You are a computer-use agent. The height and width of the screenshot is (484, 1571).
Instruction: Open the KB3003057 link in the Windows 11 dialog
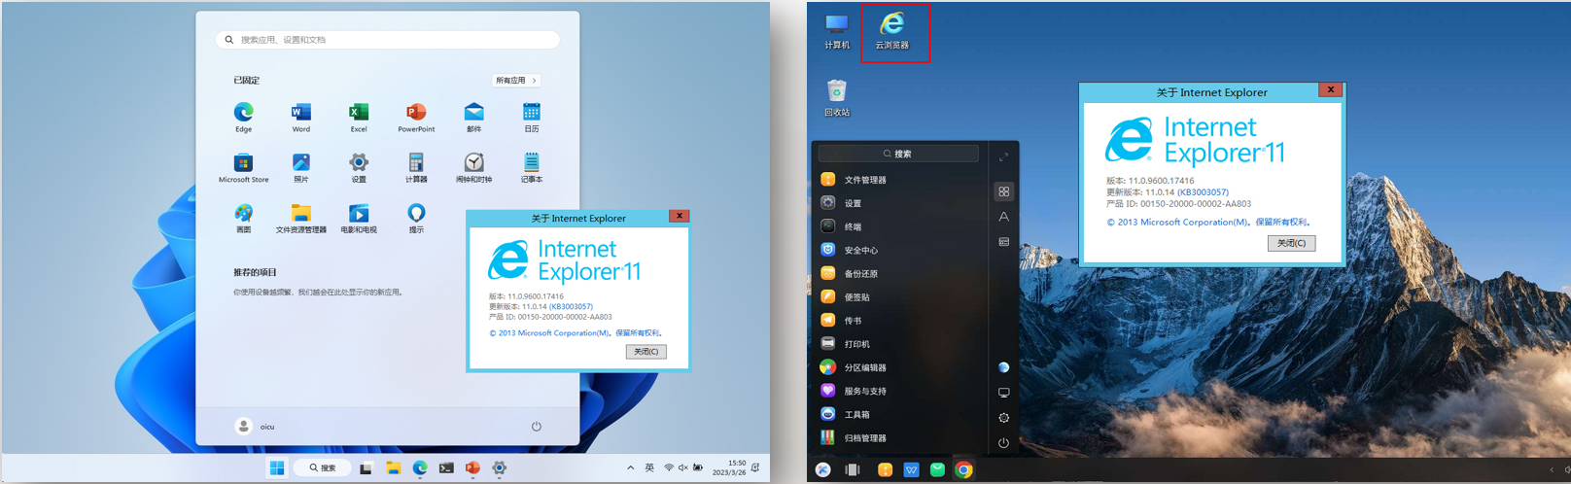[x=571, y=306]
